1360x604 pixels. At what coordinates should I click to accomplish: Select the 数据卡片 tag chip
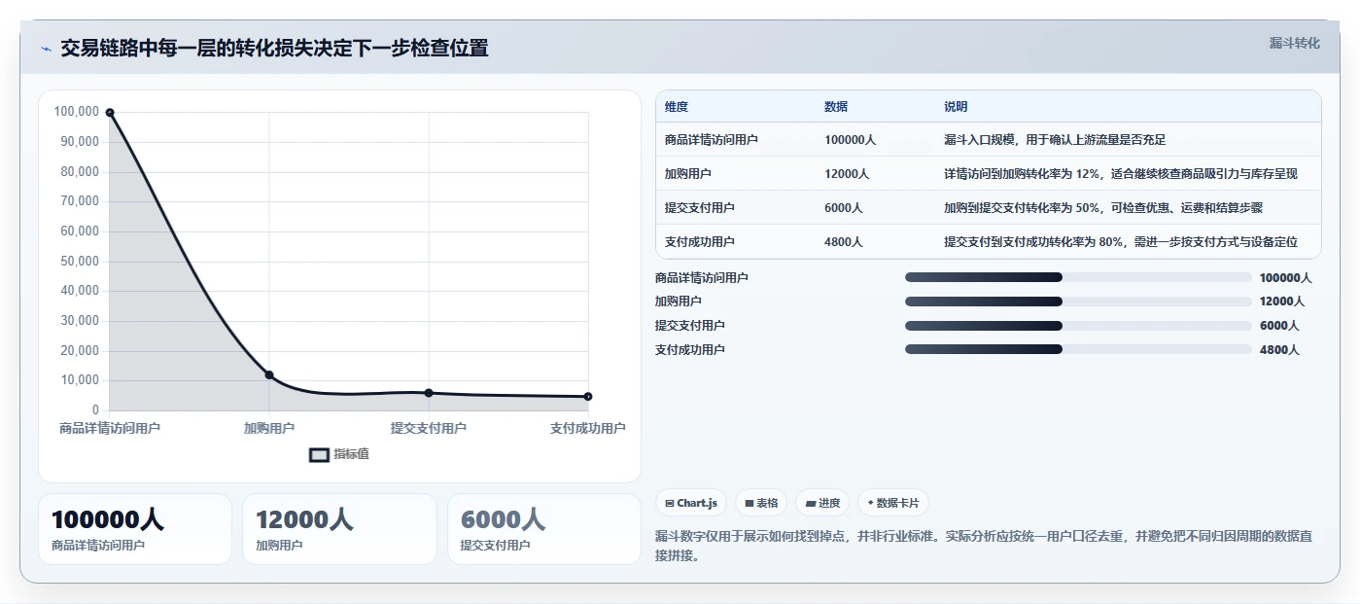(892, 503)
